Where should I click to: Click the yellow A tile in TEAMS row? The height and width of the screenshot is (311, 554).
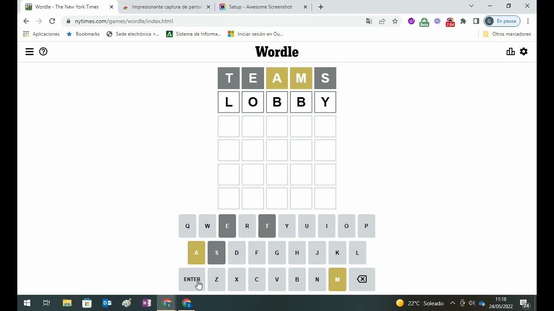(x=277, y=78)
